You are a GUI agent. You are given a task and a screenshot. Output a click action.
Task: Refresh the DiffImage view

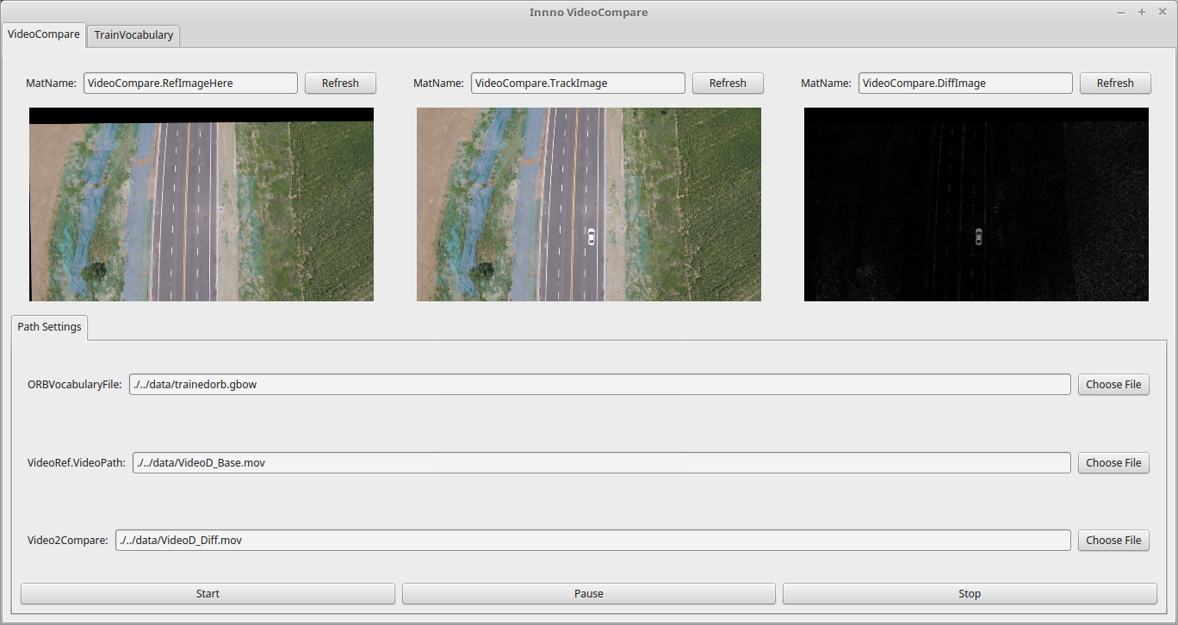pyautogui.click(x=1115, y=84)
